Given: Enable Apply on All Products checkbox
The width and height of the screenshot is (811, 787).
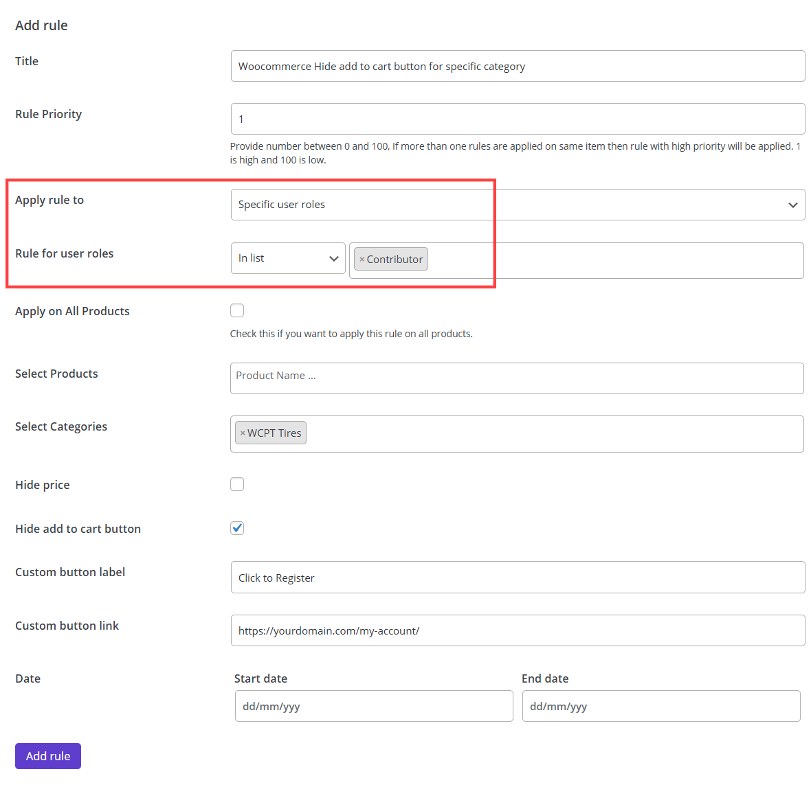Looking at the screenshot, I should [237, 310].
